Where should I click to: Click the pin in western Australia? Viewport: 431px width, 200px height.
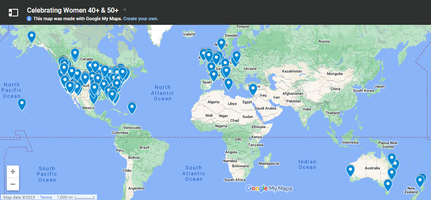[350, 171]
